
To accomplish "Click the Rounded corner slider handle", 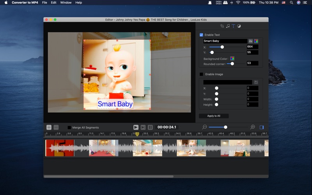I will click(232, 64).
